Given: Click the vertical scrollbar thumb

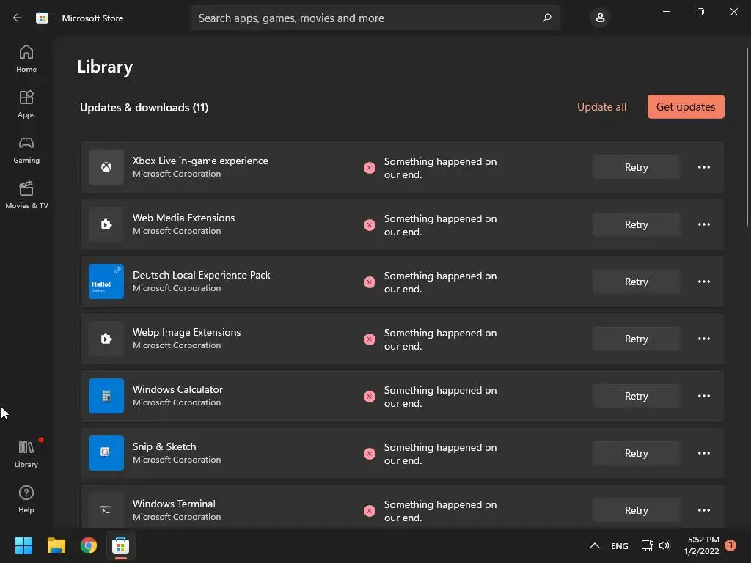Looking at the screenshot, I should click(747, 136).
